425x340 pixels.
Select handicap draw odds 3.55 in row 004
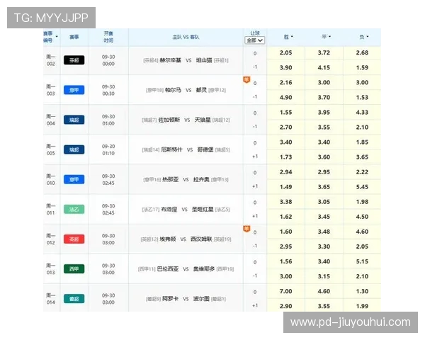pyautogui.click(x=324, y=127)
